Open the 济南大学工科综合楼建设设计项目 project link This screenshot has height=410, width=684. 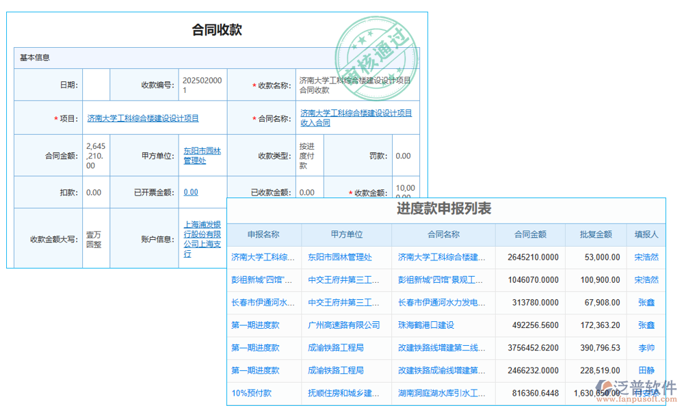pyautogui.click(x=144, y=118)
